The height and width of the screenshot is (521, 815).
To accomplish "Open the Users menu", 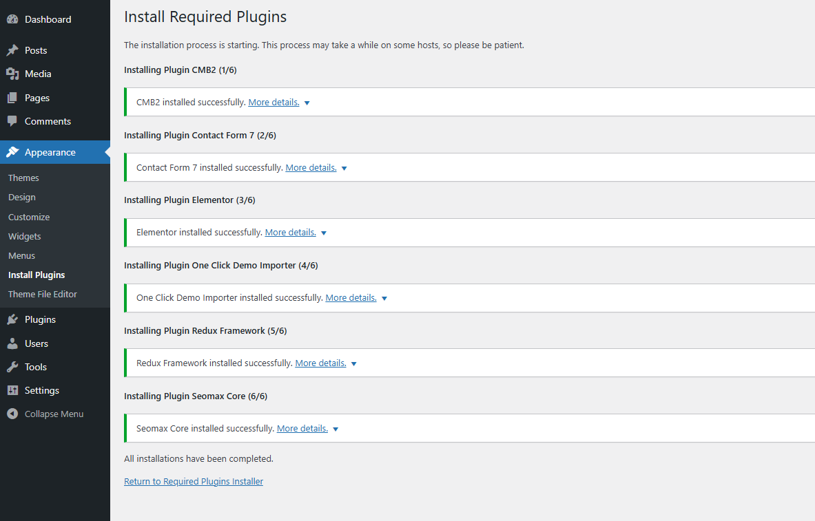I will tap(37, 343).
